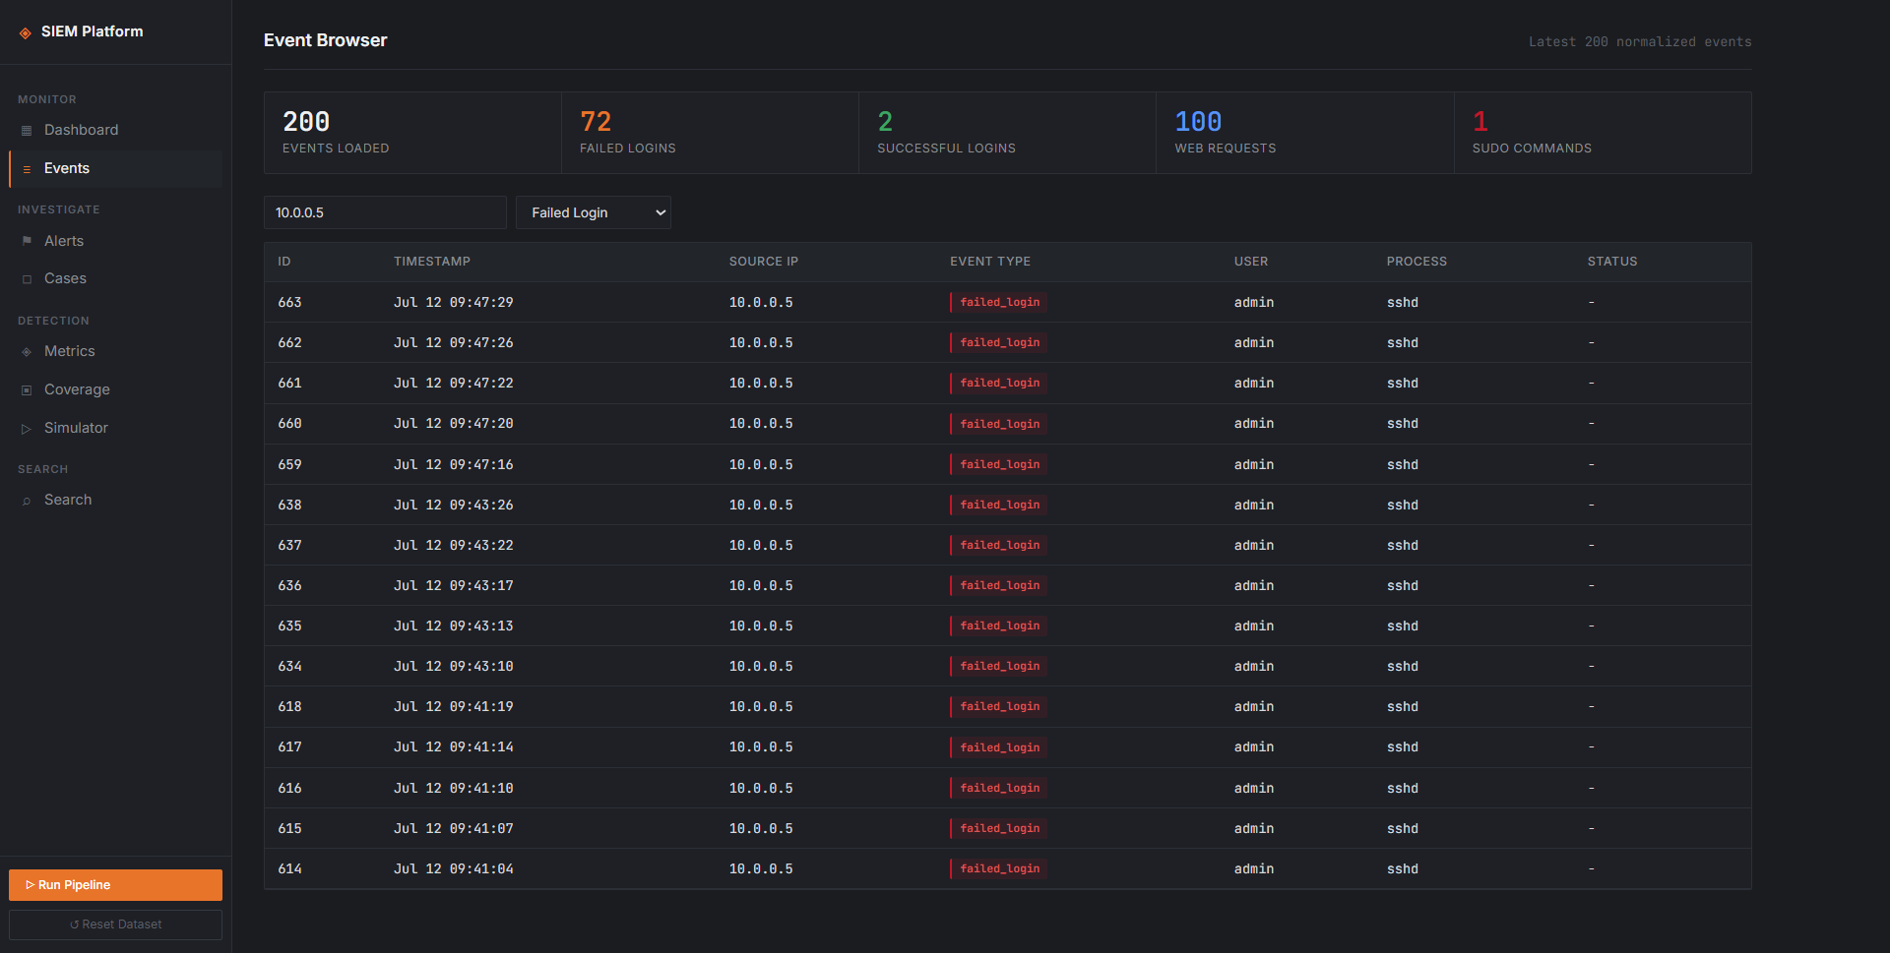Select event ID 634
Viewport: 1890px width, 953px height.
(x=289, y=666)
